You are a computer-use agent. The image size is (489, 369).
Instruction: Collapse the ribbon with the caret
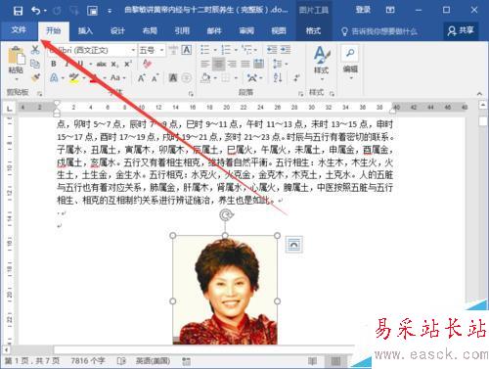[x=479, y=94]
